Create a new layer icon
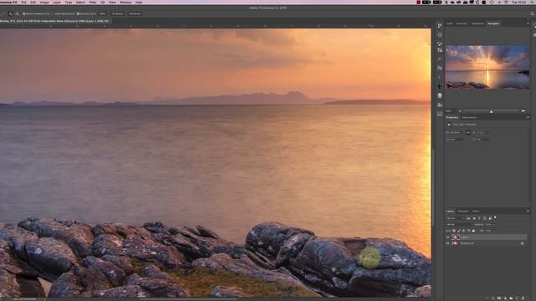The image size is (536, 301). tap(517, 298)
